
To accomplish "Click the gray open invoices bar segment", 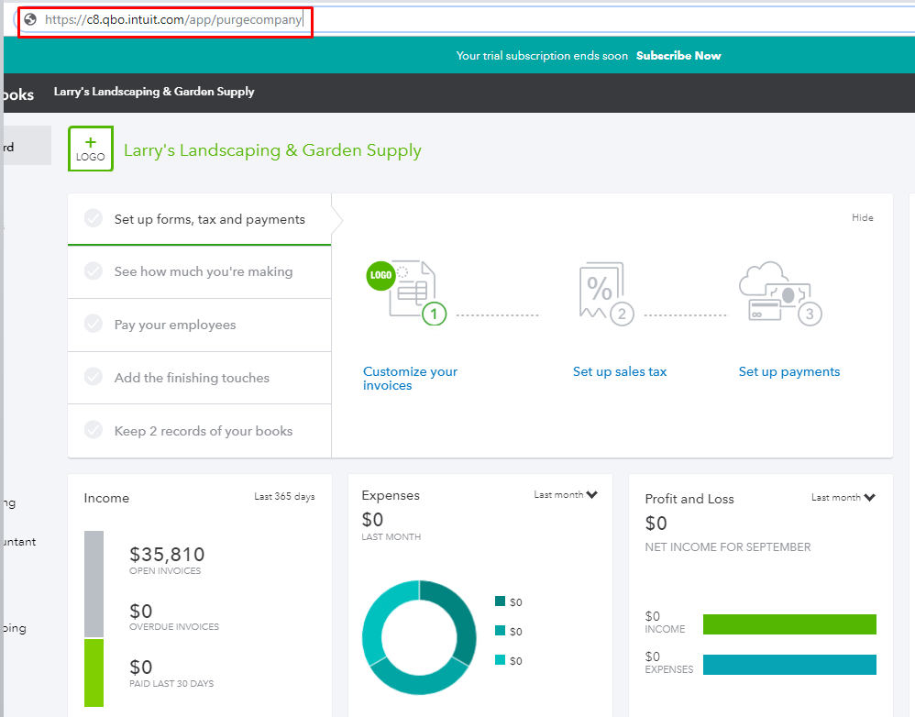I will pyautogui.click(x=94, y=584).
